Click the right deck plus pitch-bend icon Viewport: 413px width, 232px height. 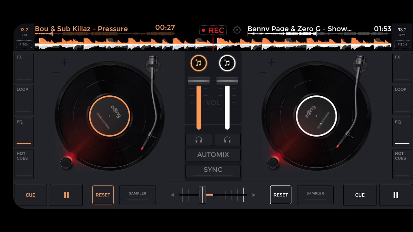coord(271,63)
